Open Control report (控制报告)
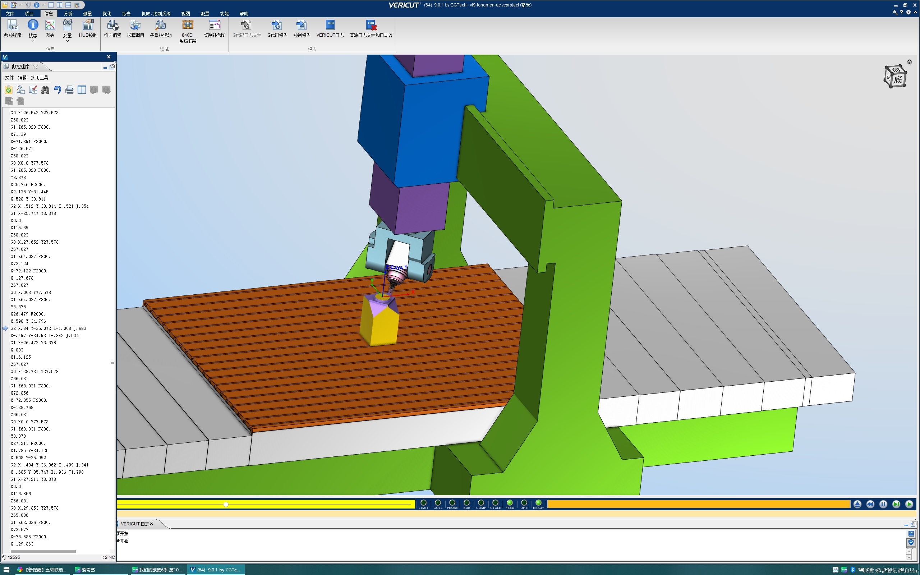920x575 pixels. [x=302, y=29]
